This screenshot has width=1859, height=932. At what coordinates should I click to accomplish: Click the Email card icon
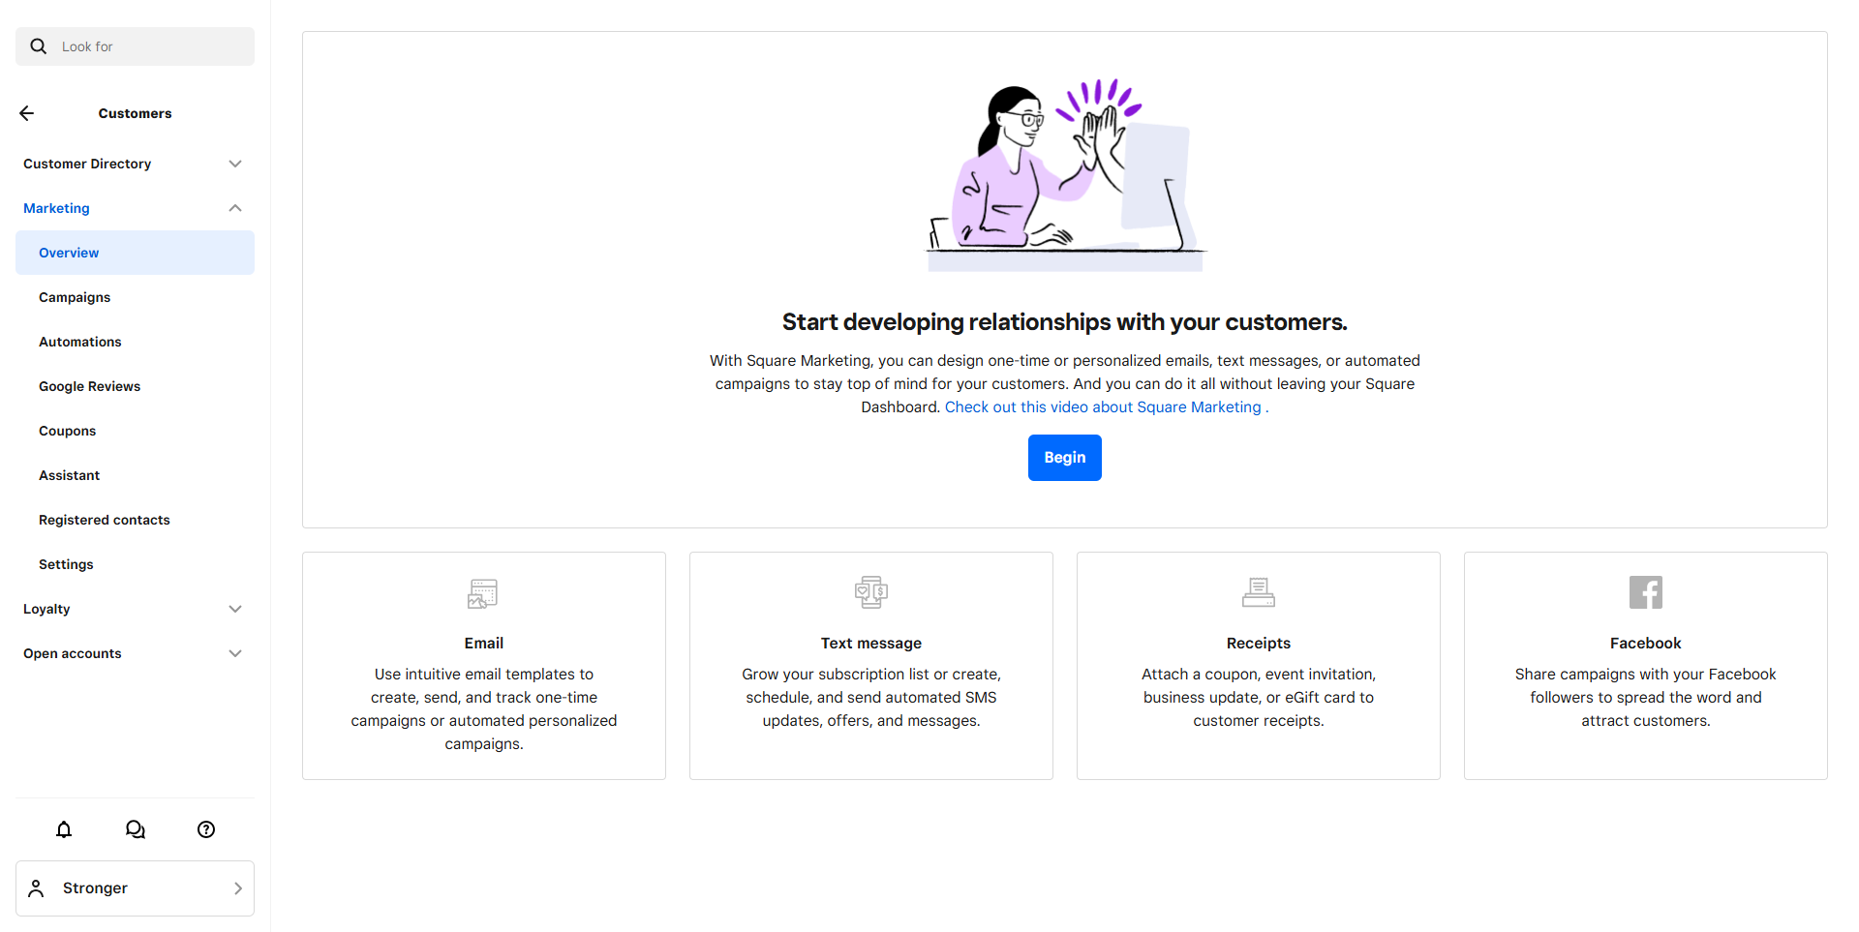point(483,592)
